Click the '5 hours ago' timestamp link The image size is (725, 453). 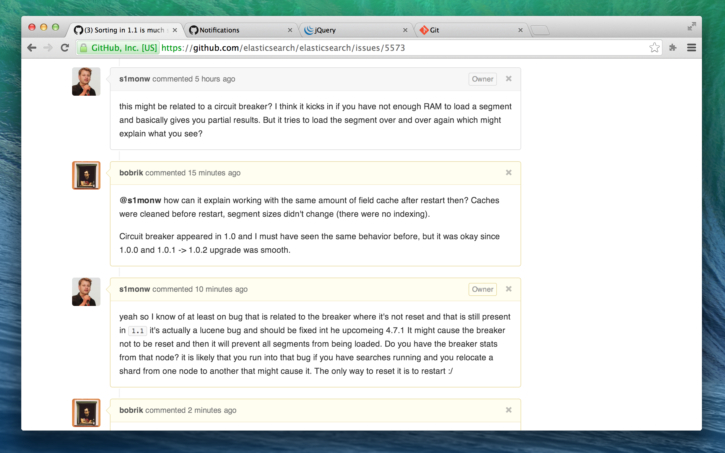pos(215,79)
